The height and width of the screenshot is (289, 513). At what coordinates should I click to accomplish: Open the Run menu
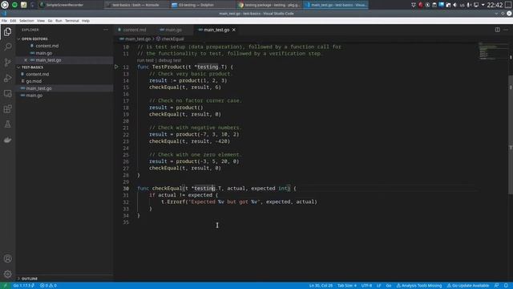point(59,21)
